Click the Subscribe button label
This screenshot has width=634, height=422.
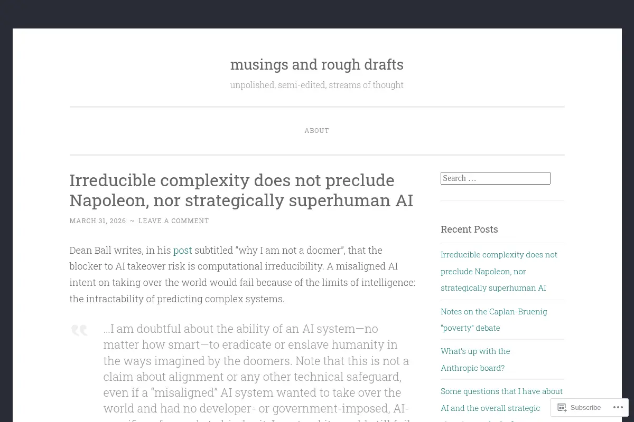click(585, 407)
